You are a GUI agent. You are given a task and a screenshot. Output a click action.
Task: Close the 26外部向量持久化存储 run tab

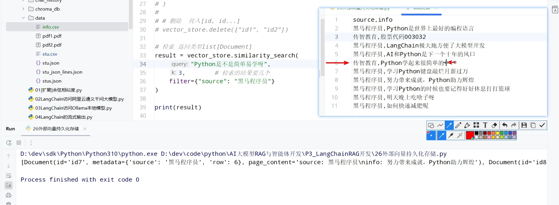coord(85,129)
